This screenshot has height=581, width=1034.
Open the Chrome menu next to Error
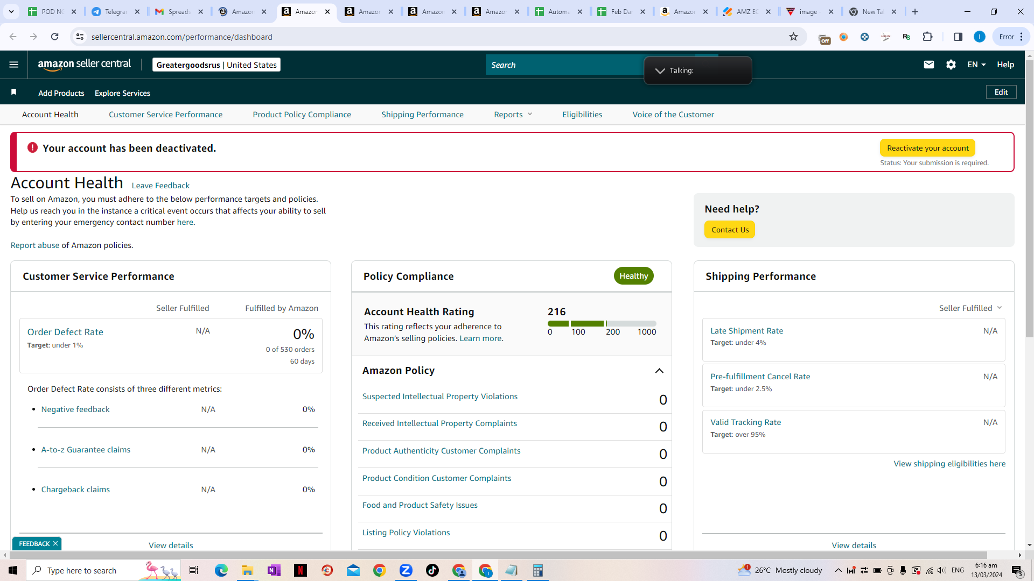click(1022, 37)
